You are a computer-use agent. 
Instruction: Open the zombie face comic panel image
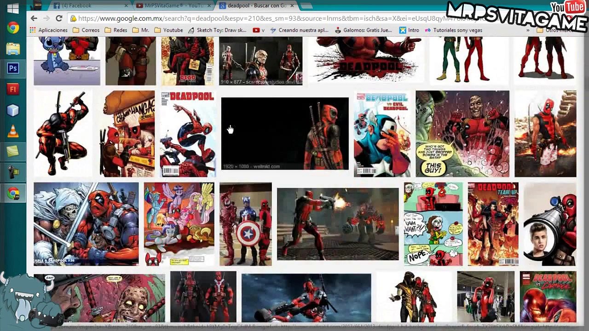(x=99, y=298)
